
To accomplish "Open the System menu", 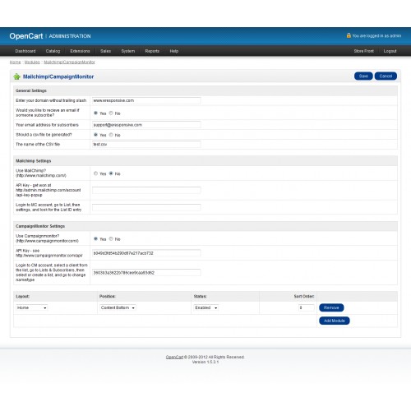I will pos(128,51).
